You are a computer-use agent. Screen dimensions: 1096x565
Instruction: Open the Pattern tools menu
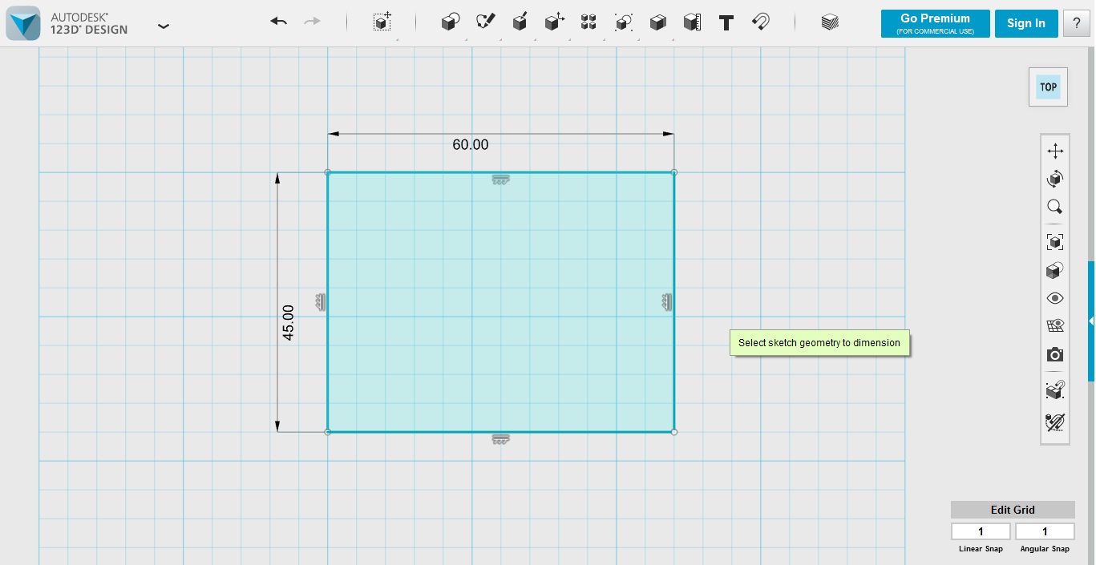pyautogui.click(x=588, y=22)
